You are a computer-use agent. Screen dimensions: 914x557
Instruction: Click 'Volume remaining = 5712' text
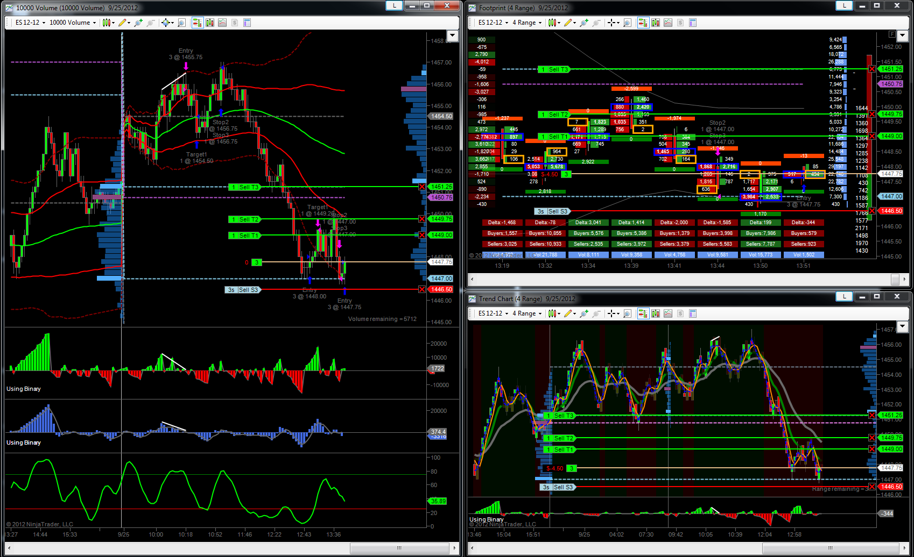point(382,319)
